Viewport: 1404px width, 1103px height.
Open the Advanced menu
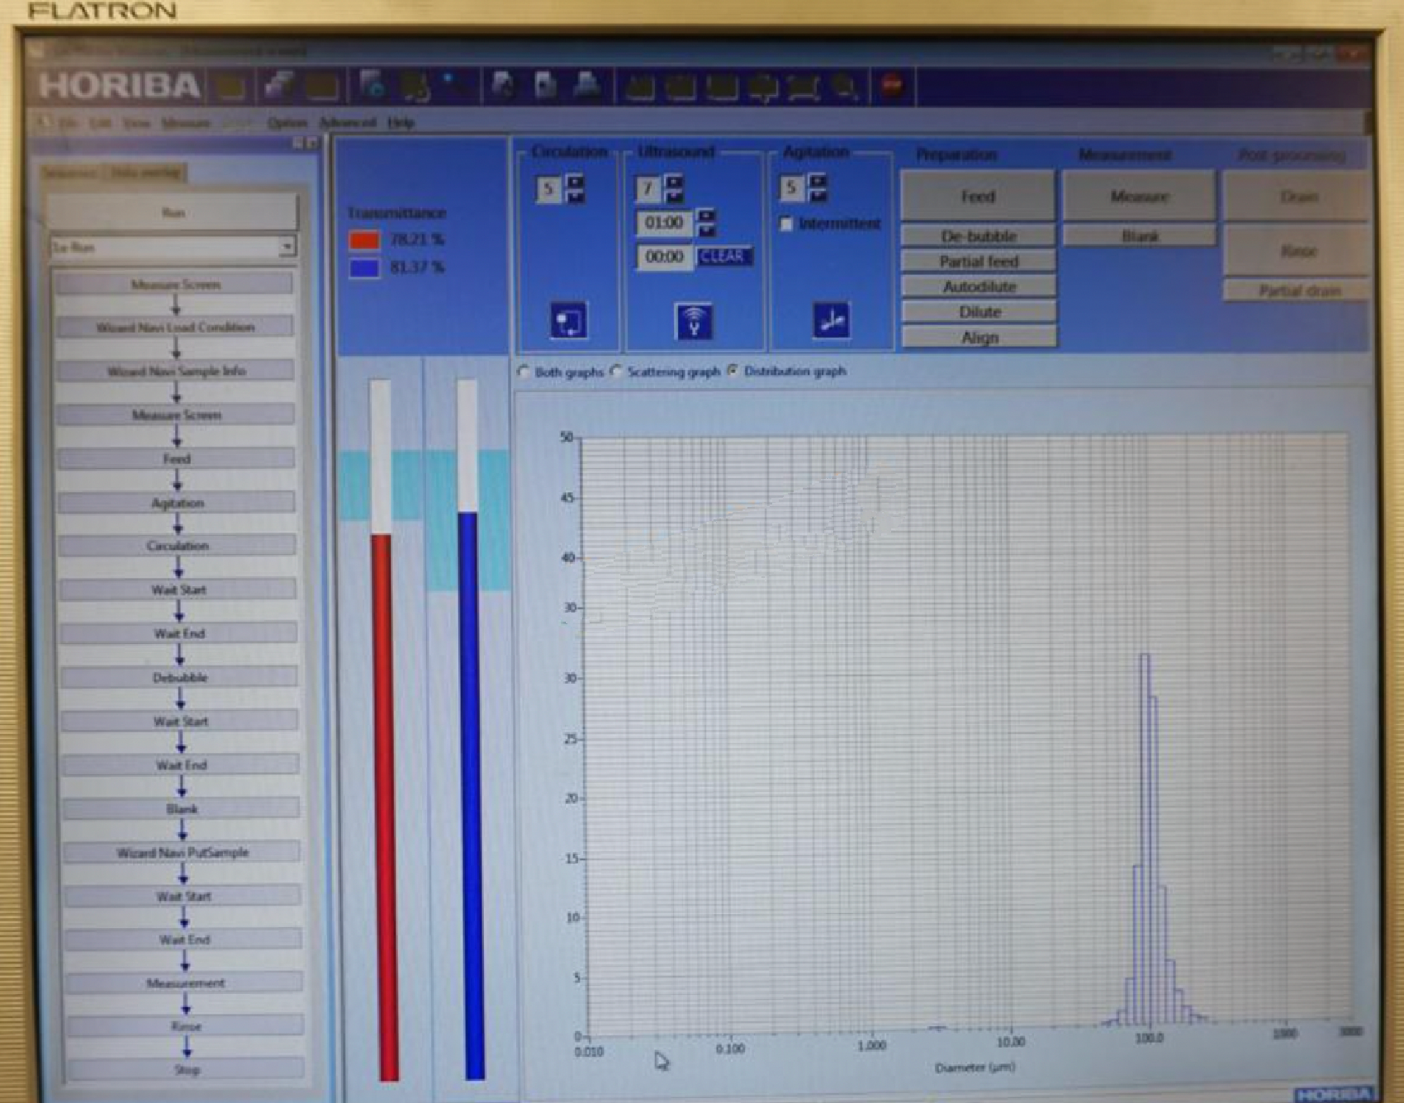(x=348, y=121)
